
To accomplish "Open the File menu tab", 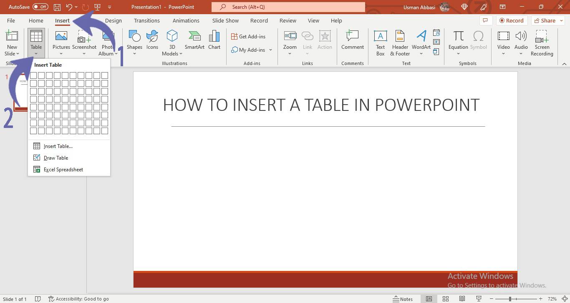I will tap(11, 20).
